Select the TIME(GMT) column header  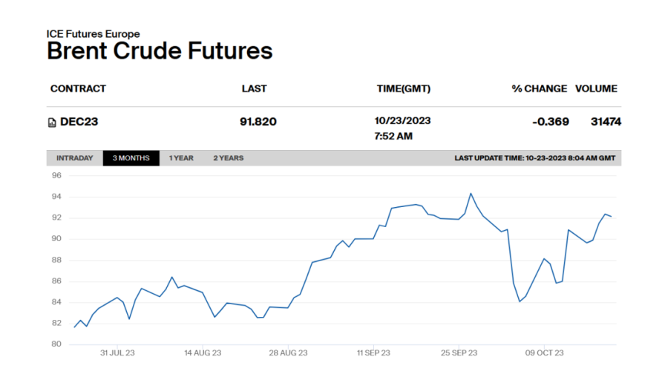click(x=403, y=88)
